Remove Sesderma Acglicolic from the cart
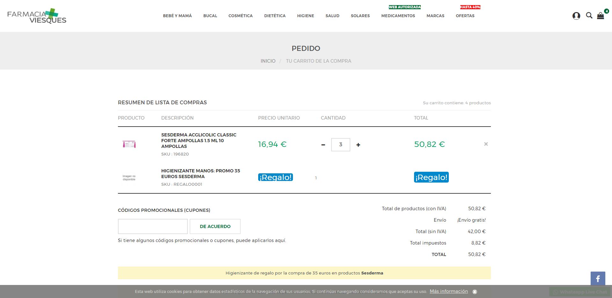Screen dimensions: 612x298 486,144
